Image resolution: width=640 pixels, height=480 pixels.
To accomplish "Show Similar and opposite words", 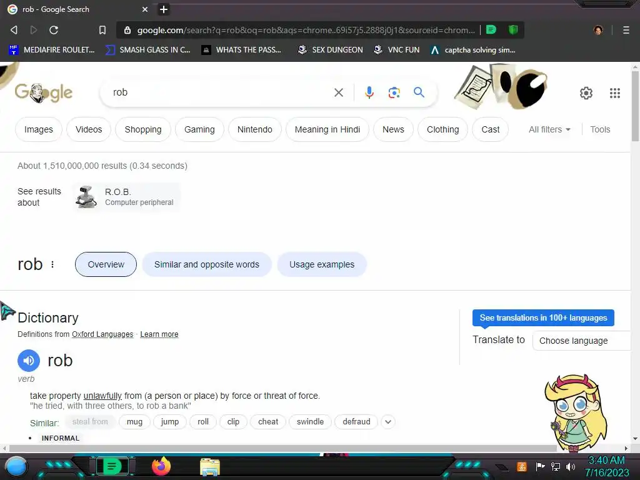I will [x=206, y=264].
